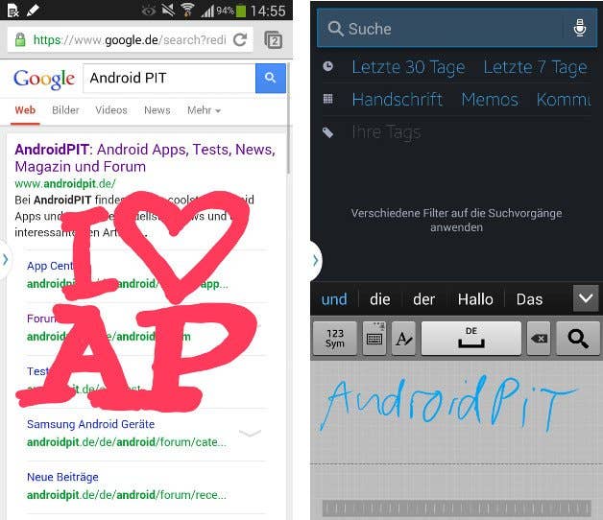This screenshot has width=603, height=520.
Task: Tap the magnifier icon in Suche field
Action: [x=335, y=29]
